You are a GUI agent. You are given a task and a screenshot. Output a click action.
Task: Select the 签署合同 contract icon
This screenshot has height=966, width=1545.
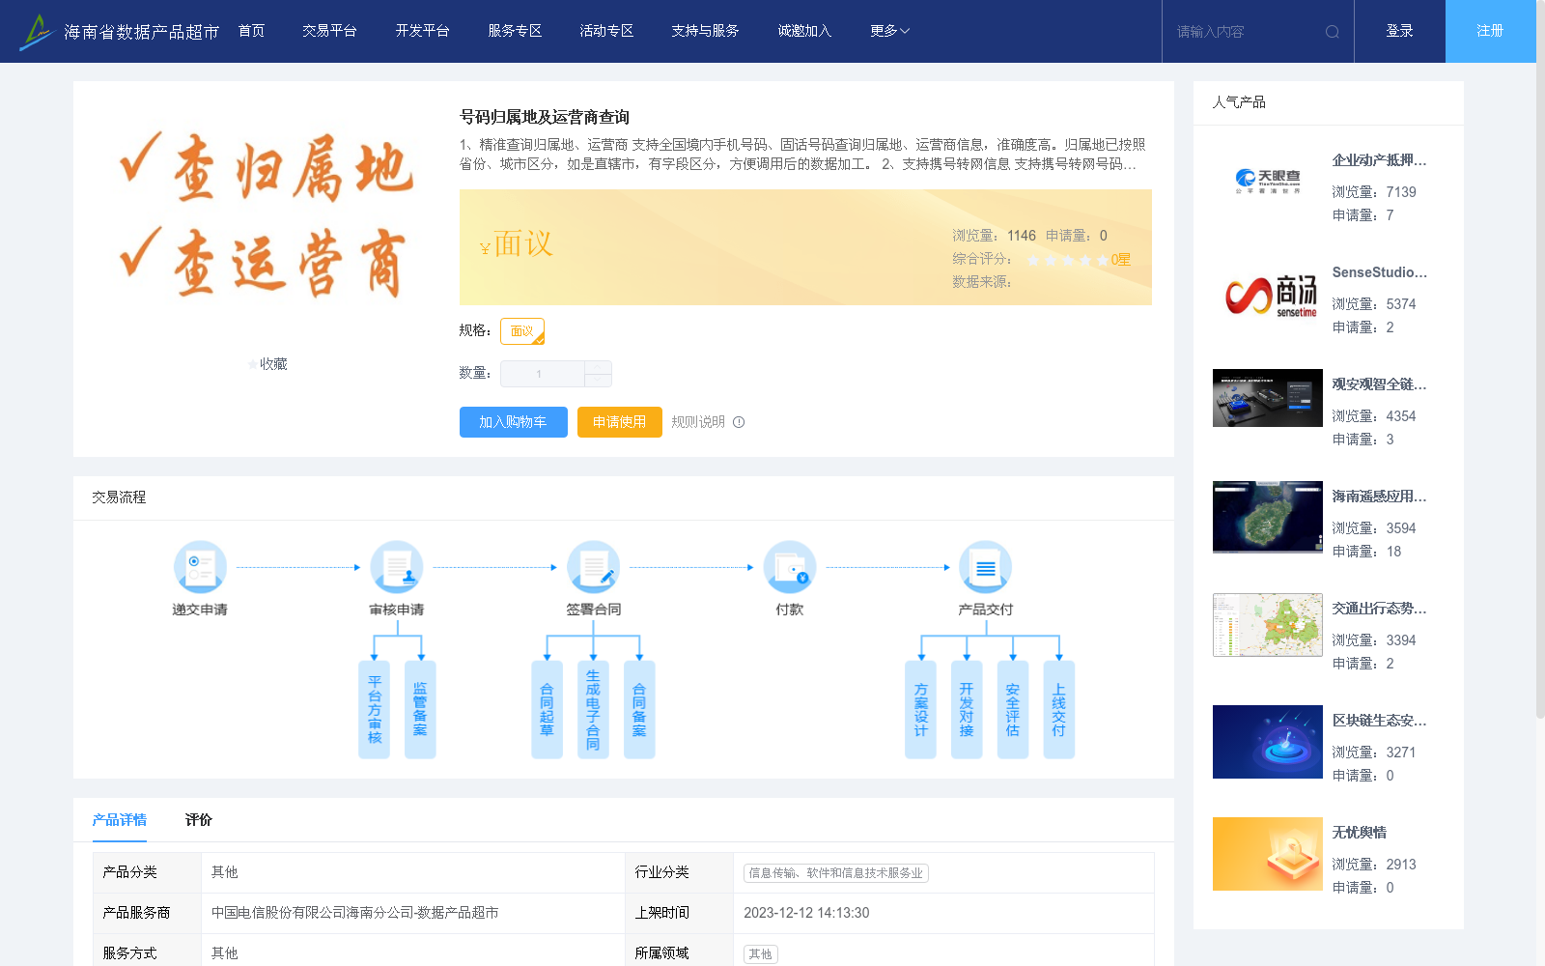593,567
